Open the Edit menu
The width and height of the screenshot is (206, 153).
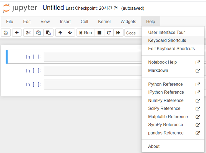point(27,21)
